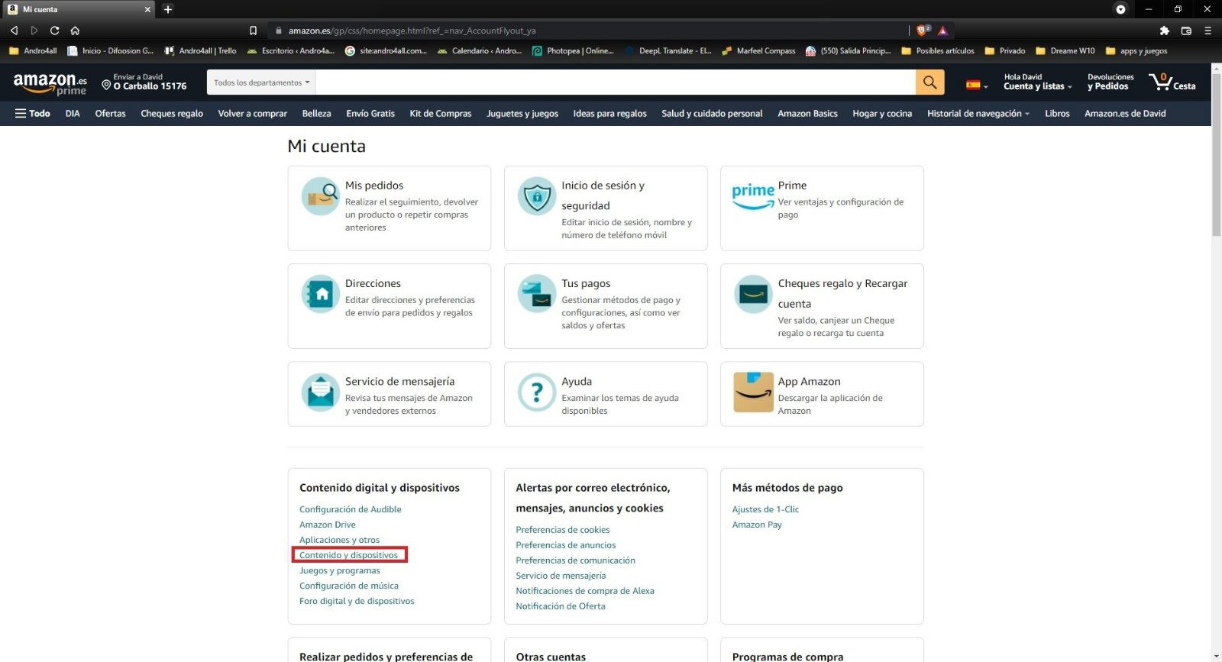This screenshot has height=662, width=1222.
Task: Close the Mi cuenta browser tab
Action: click(x=147, y=9)
